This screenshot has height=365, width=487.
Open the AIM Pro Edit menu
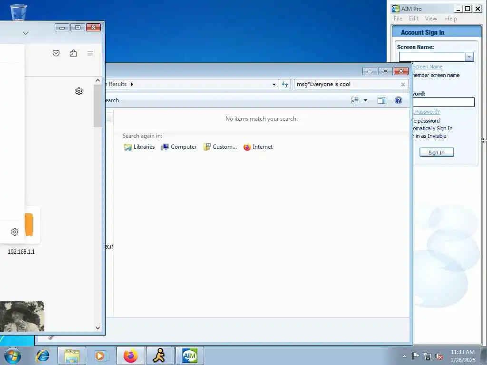(414, 19)
